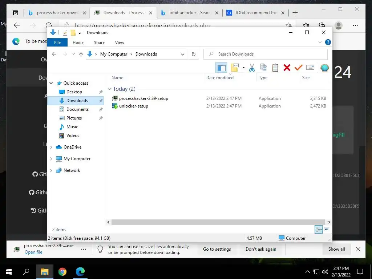Open Customize Quick Access Toolbar dropdown
The height and width of the screenshot is (279, 372).
(x=80, y=33)
